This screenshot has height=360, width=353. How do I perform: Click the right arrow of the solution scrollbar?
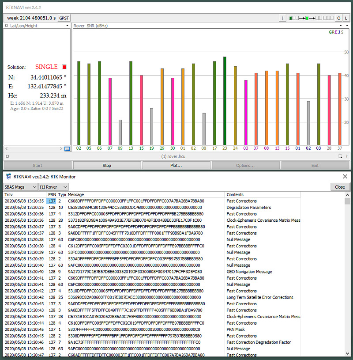(61, 148)
